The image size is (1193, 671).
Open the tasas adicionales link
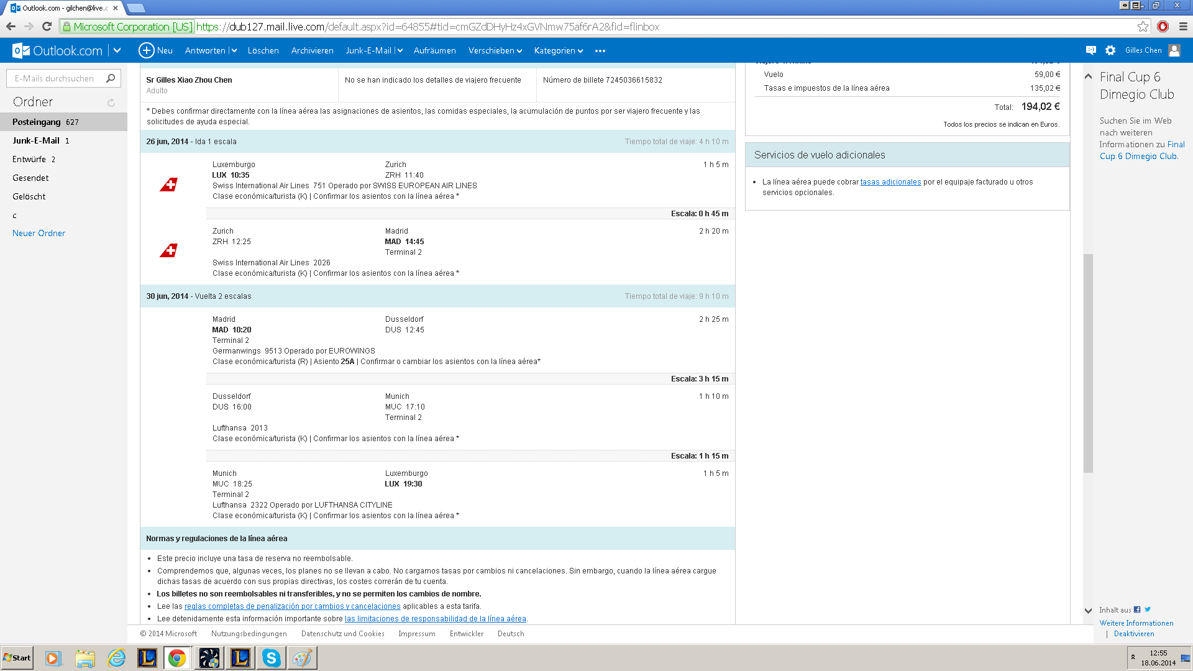point(890,182)
